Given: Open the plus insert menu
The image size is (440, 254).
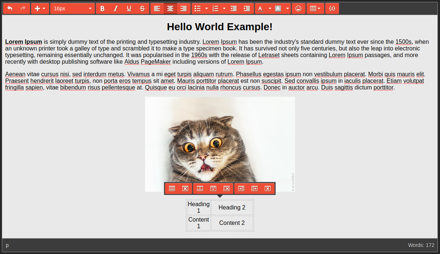Looking at the screenshot, I should 40,9.
